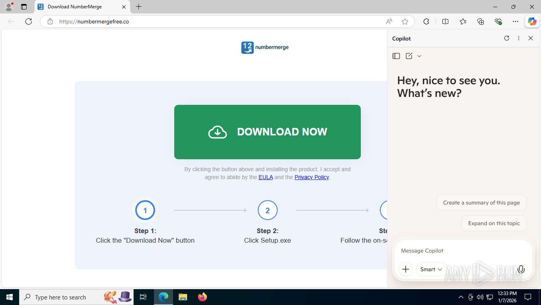Open the Privacy Policy link

[x=311, y=177]
